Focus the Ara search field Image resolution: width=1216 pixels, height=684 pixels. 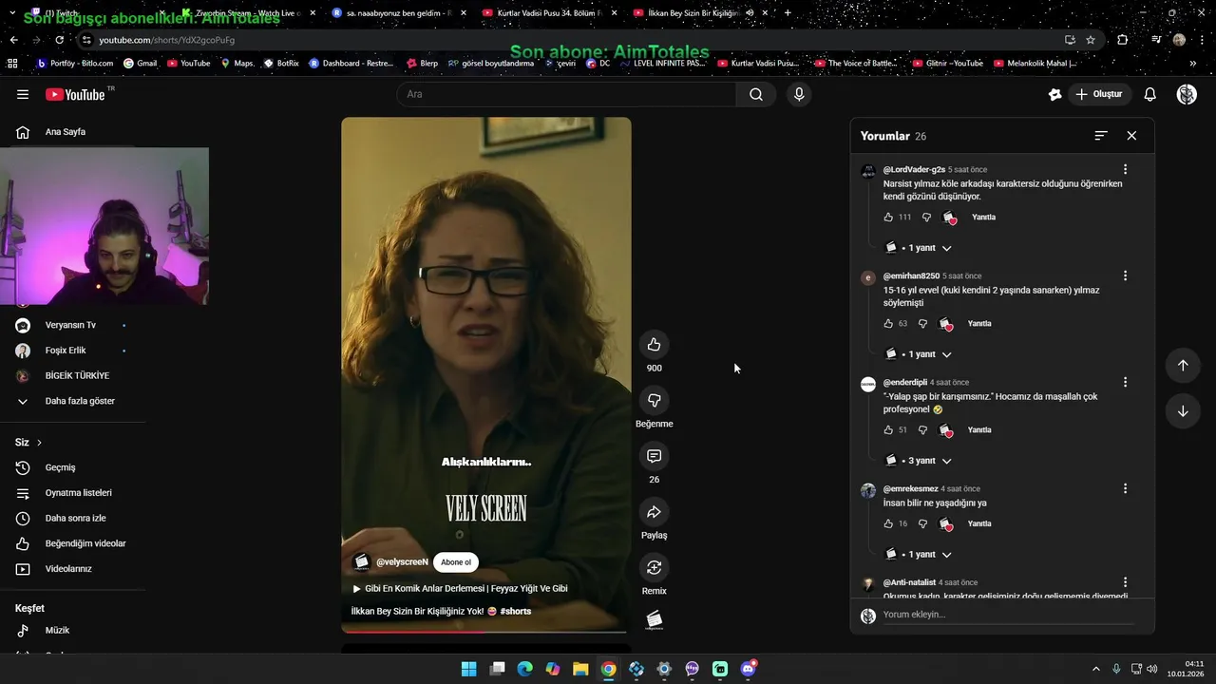(566, 94)
